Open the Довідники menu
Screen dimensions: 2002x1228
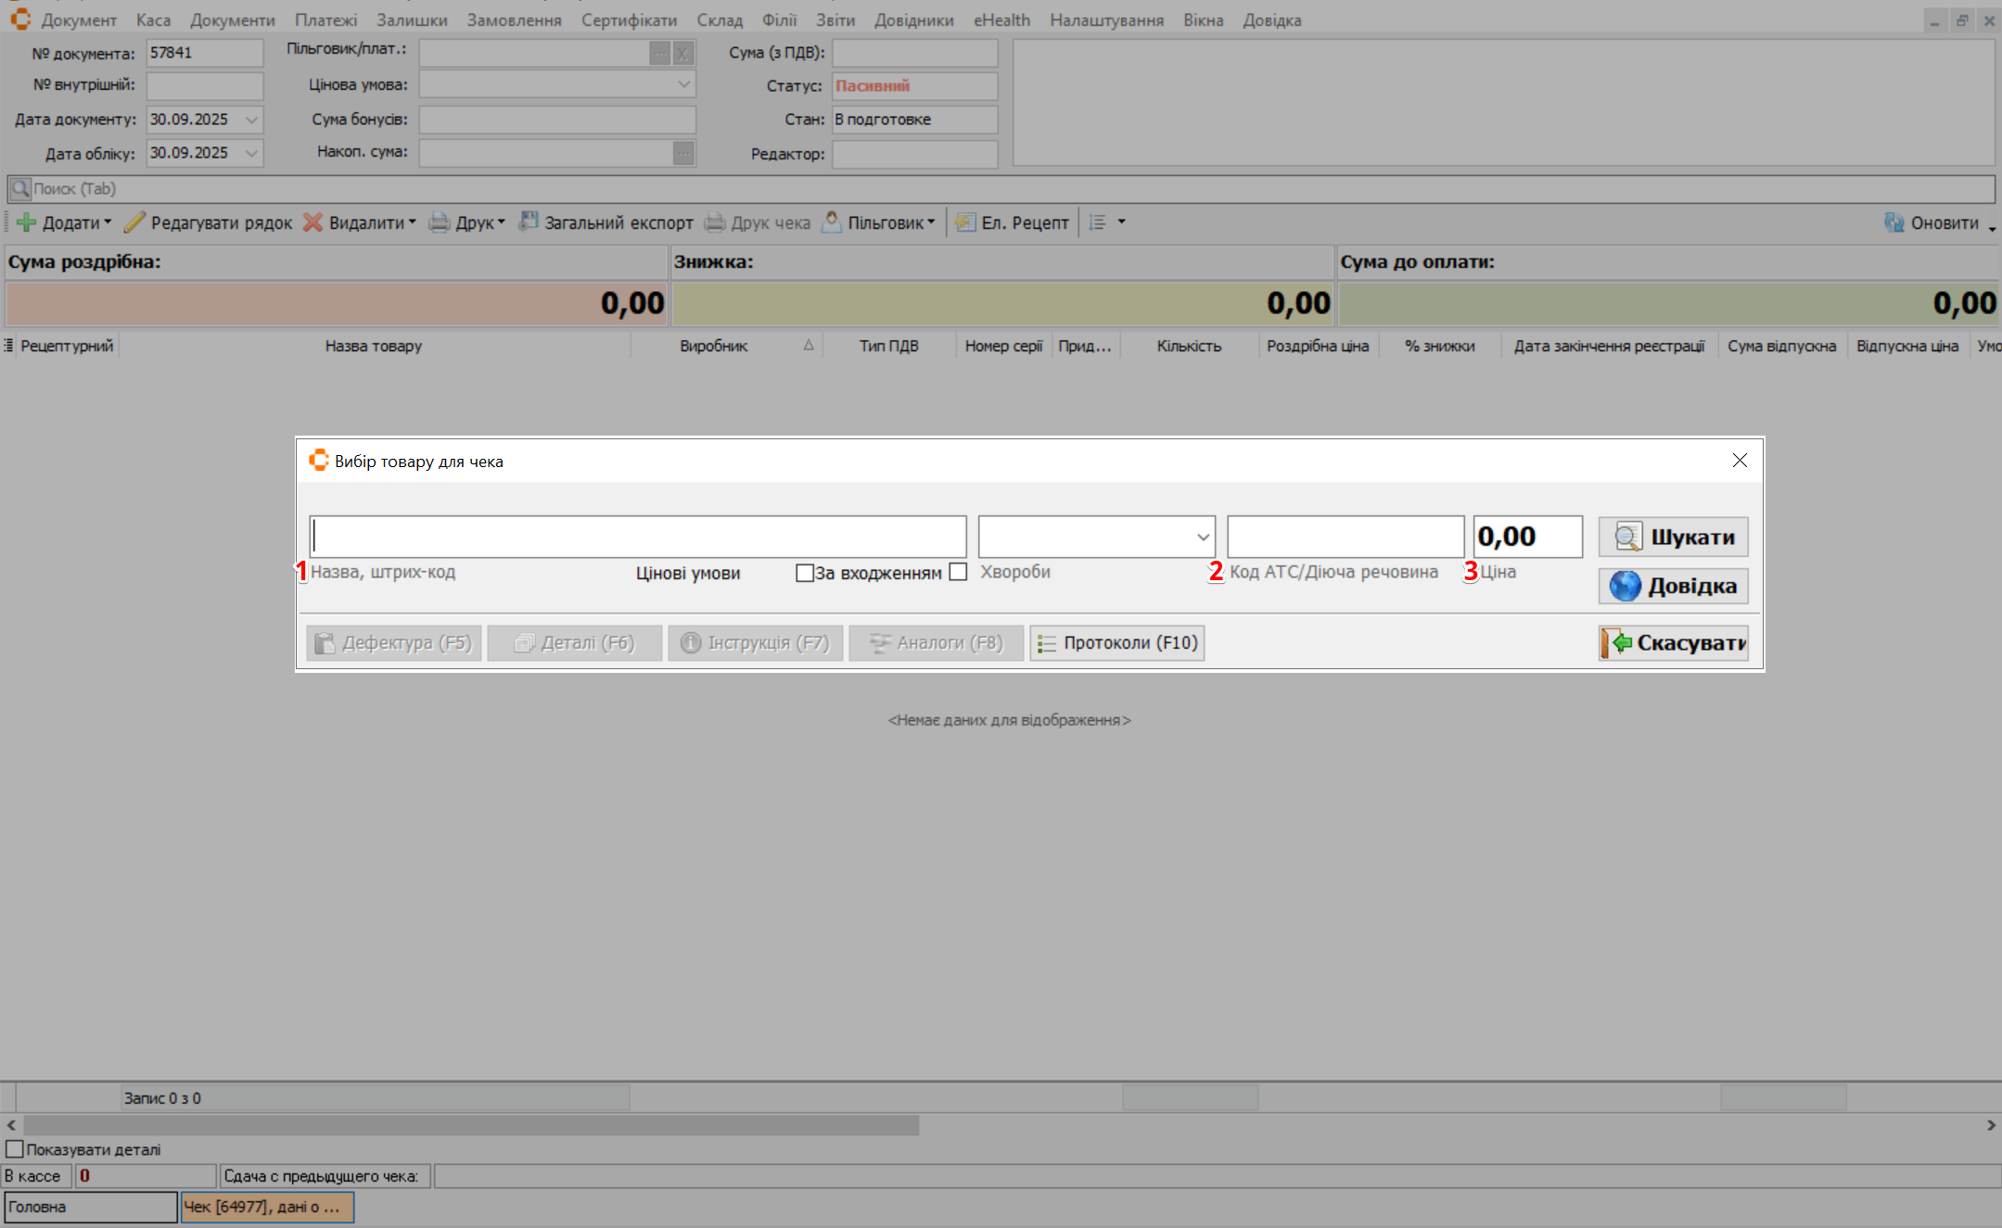click(913, 19)
